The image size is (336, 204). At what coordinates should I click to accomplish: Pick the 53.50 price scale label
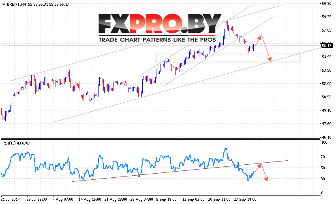[327, 70]
